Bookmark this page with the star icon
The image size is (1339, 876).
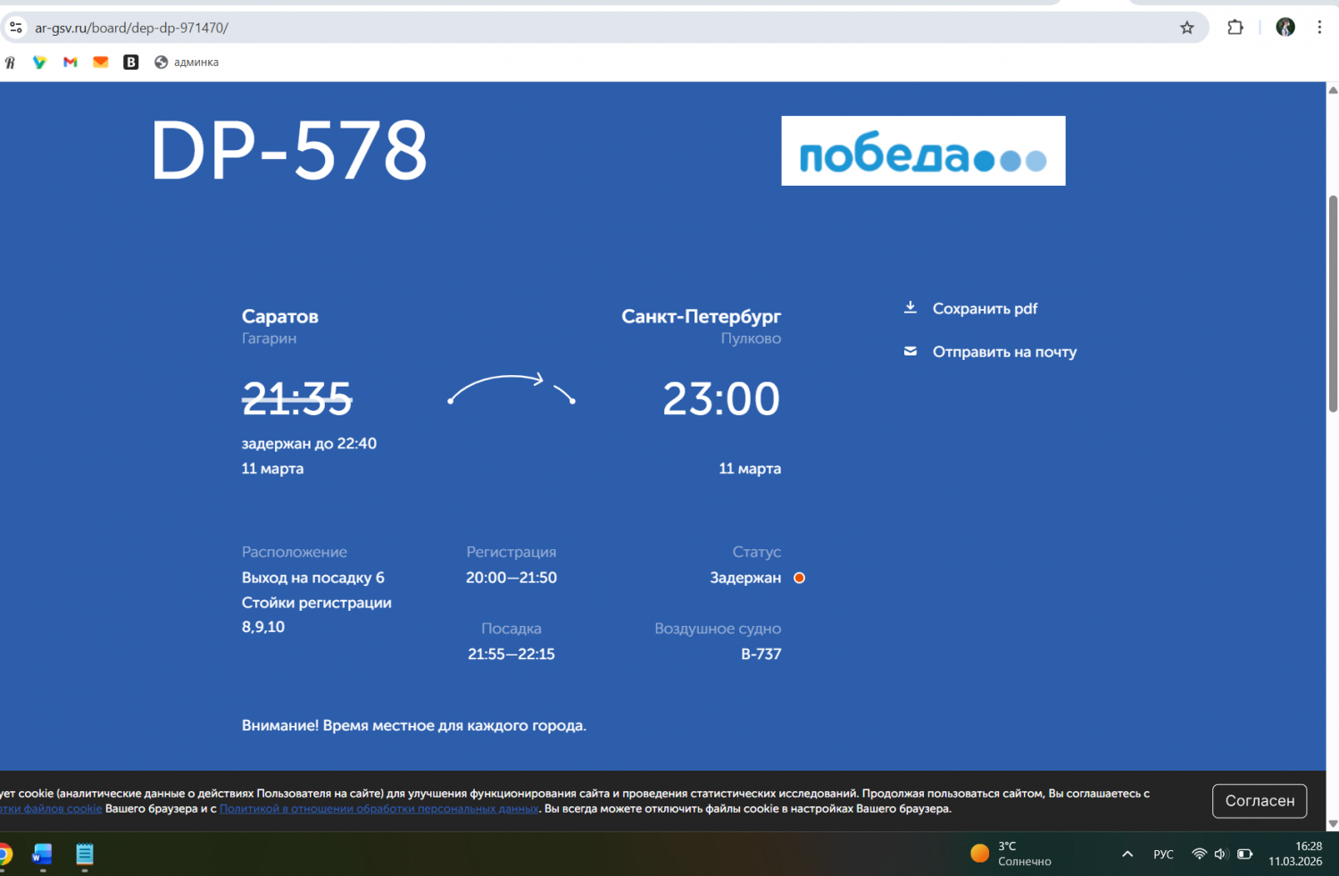coord(1186,28)
